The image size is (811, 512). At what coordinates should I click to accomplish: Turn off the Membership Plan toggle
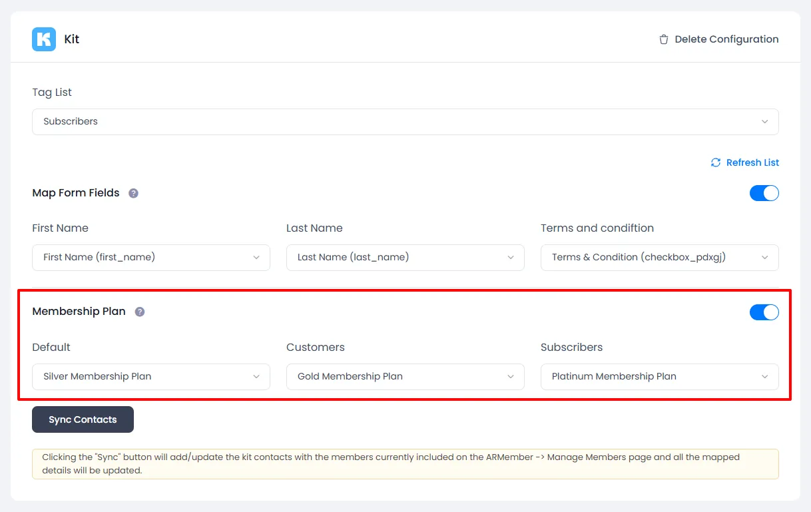pyautogui.click(x=764, y=312)
